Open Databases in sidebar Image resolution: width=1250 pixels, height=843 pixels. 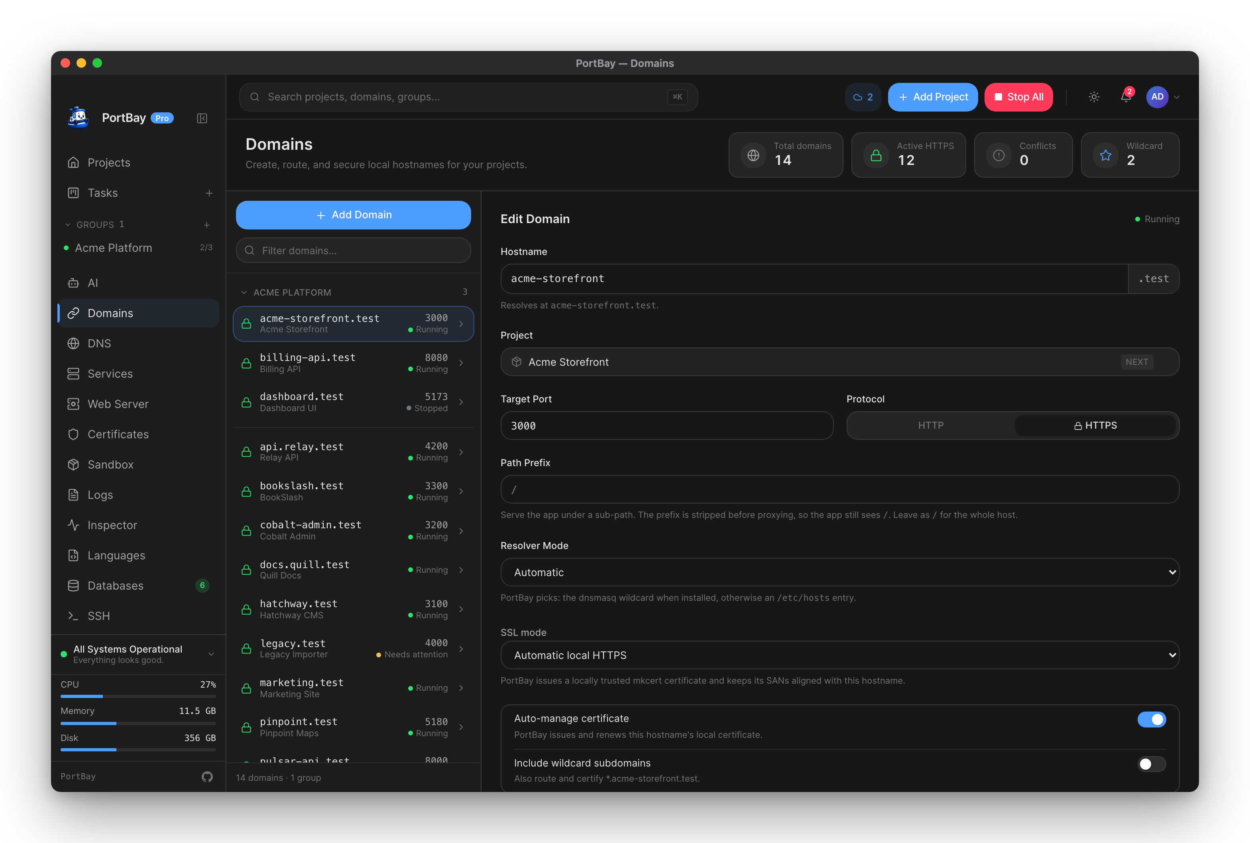point(138,586)
